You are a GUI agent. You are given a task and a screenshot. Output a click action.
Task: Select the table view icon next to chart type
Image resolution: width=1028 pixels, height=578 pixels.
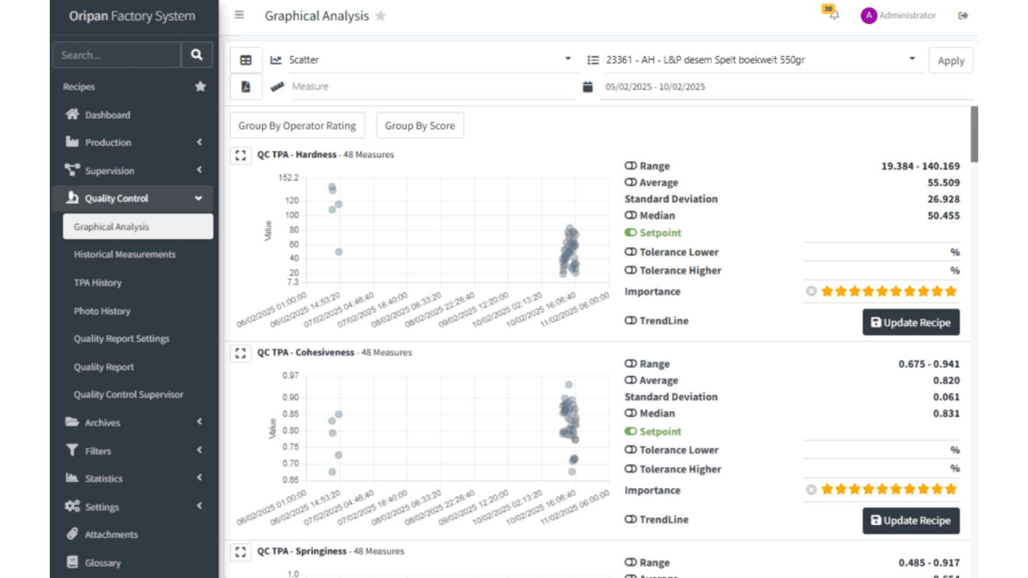click(x=246, y=59)
